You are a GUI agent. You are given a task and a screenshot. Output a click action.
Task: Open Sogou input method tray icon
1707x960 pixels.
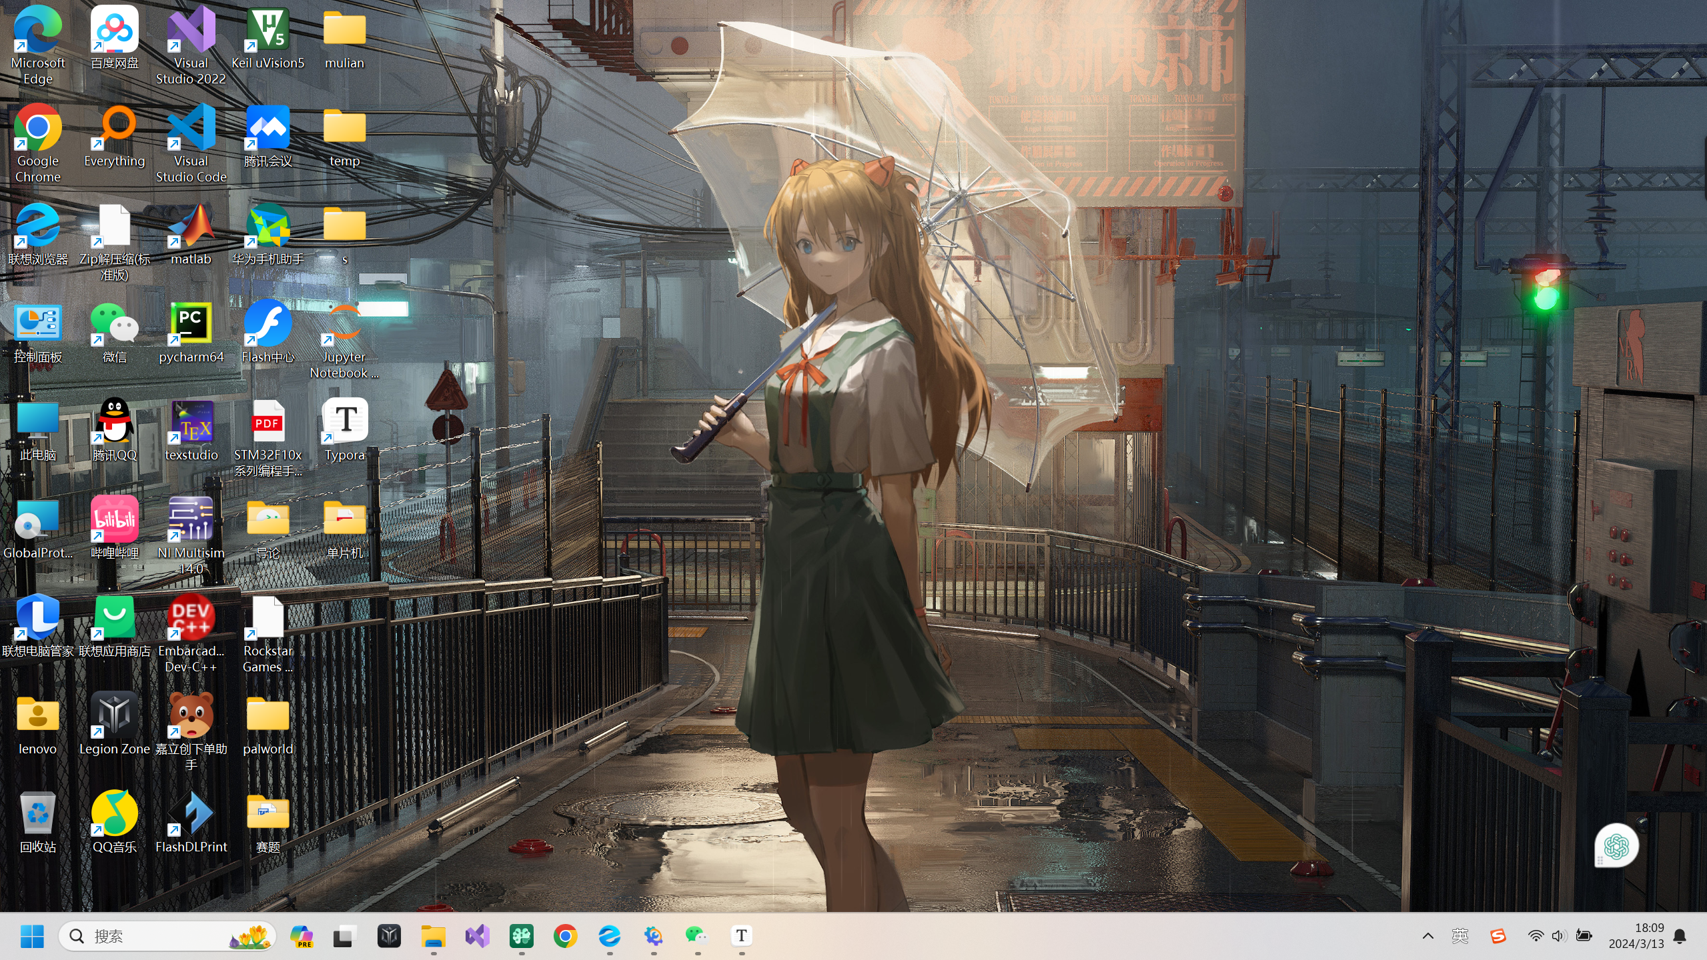[x=1498, y=936]
